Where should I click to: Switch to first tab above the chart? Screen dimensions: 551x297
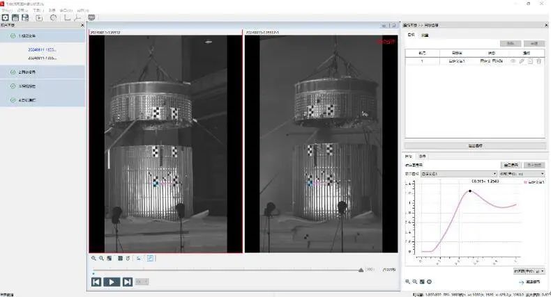pos(409,156)
